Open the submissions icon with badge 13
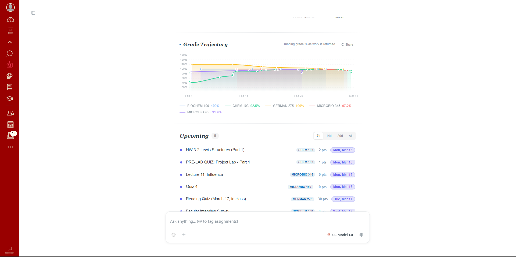This screenshot has width=516, height=257. [10, 135]
